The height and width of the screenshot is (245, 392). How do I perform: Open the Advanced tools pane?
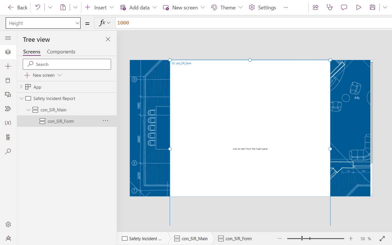click(x=8, y=137)
